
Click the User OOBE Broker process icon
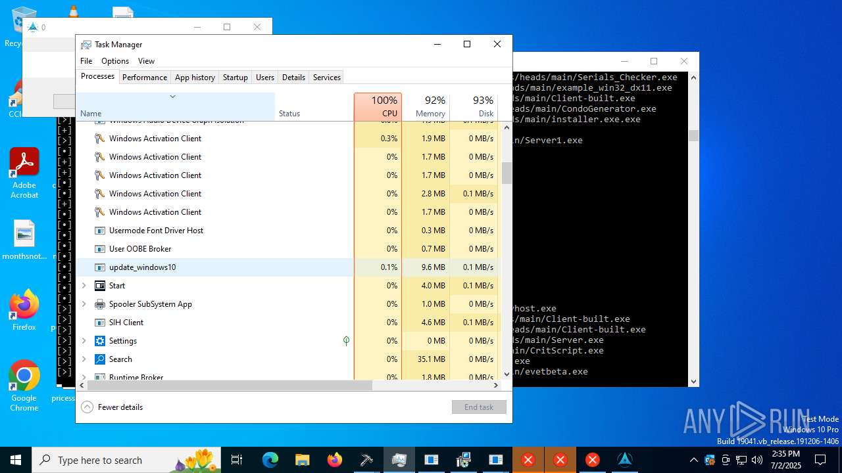point(100,249)
